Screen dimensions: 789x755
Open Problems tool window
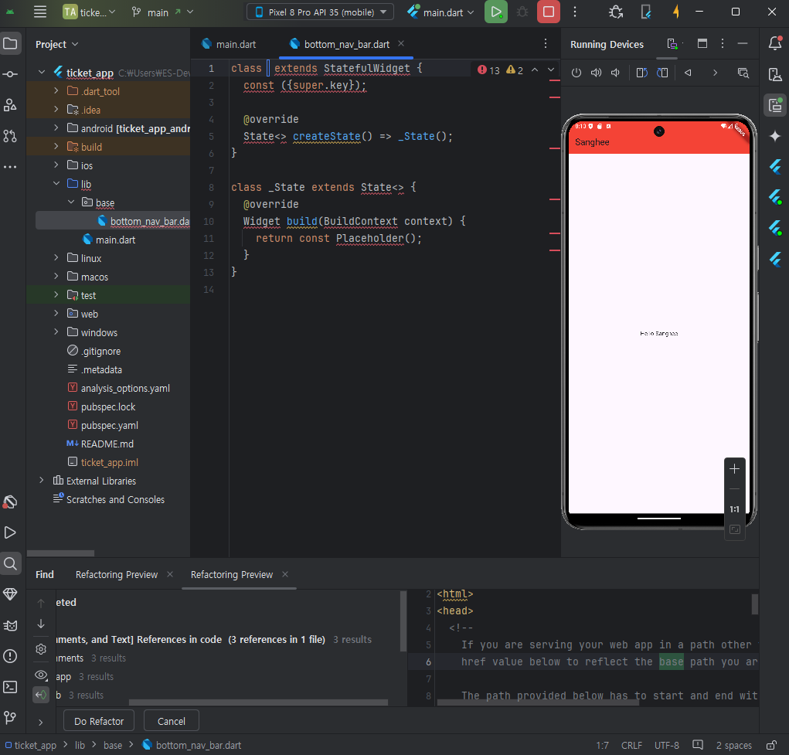click(10, 656)
